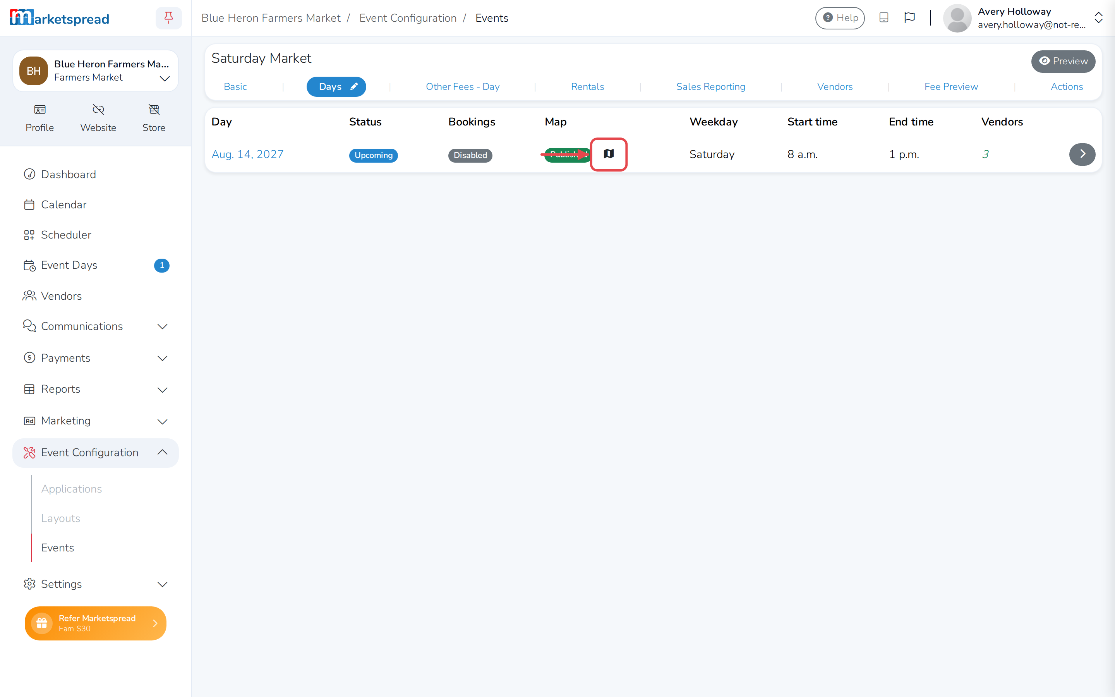Expand the Communications menu
The image size is (1115, 697).
click(x=95, y=326)
